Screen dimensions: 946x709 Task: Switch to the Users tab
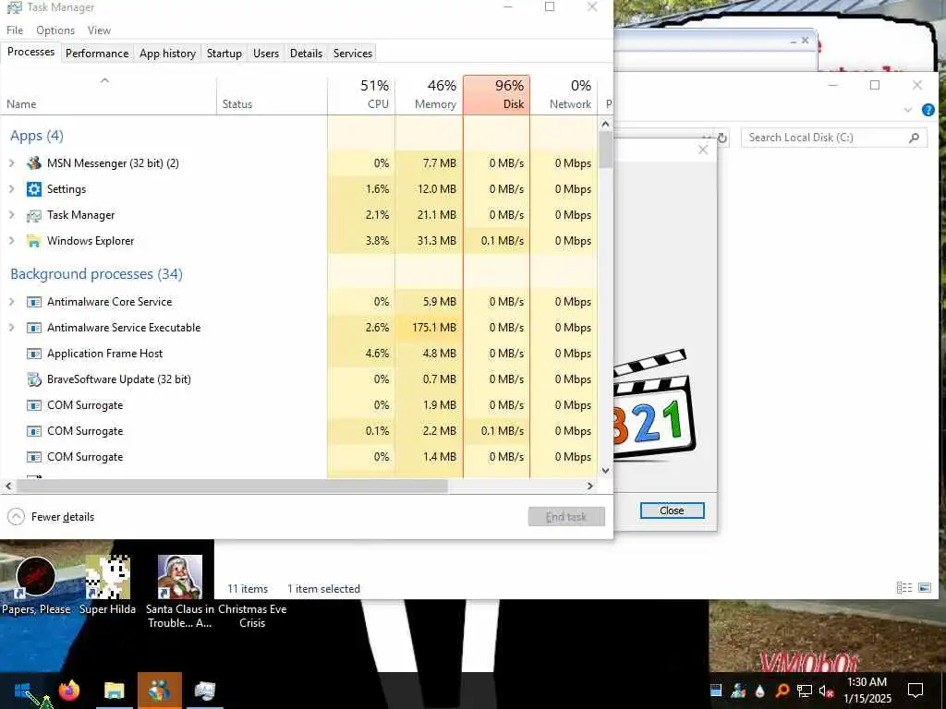(266, 53)
